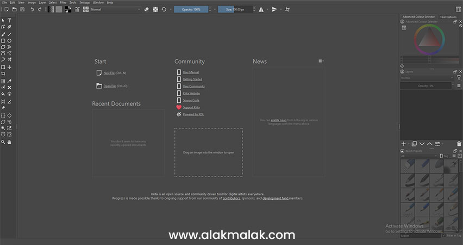Image resolution: width=463 pixels, height=245 pixels.
Task: Click the Wrap Around mode toolbar icon
Action: coord(287,9)
